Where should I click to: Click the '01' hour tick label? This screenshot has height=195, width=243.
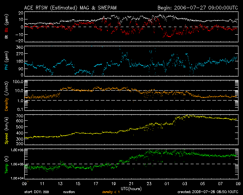pos(167,184)
